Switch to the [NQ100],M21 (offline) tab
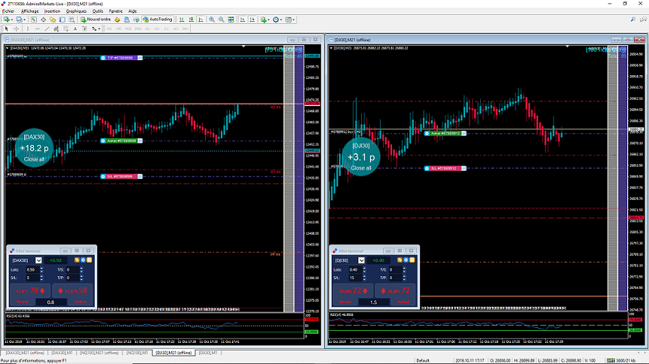 [x=99, y=353]
